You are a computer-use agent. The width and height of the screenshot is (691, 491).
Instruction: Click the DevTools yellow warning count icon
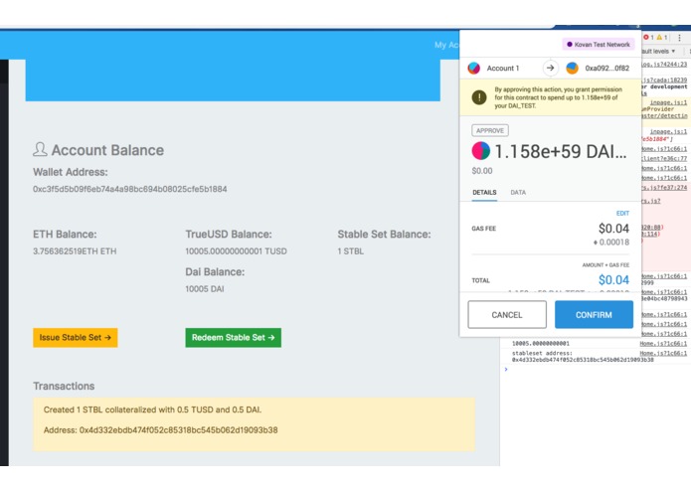tap(659, 38)
